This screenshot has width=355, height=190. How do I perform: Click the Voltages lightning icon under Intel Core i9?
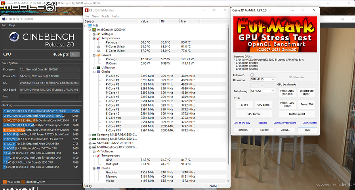[99, 34]
